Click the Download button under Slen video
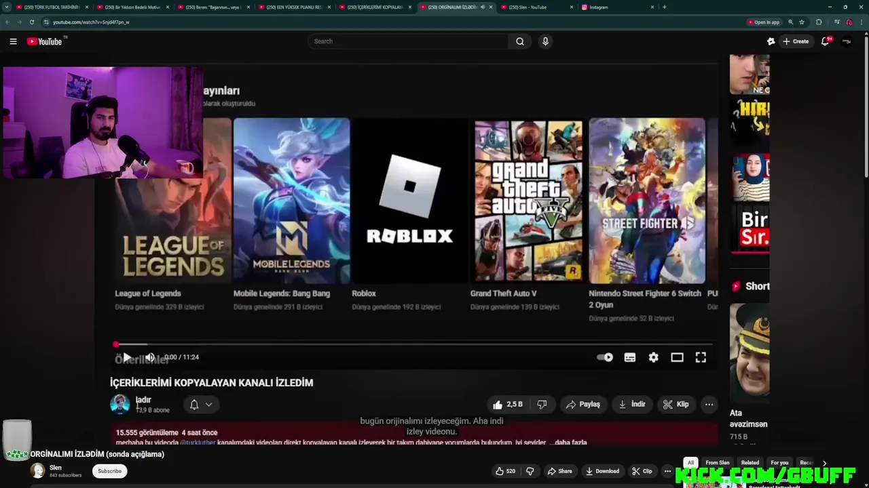The height and width of the screenshot is (488, 869). [x=603, y=471]
